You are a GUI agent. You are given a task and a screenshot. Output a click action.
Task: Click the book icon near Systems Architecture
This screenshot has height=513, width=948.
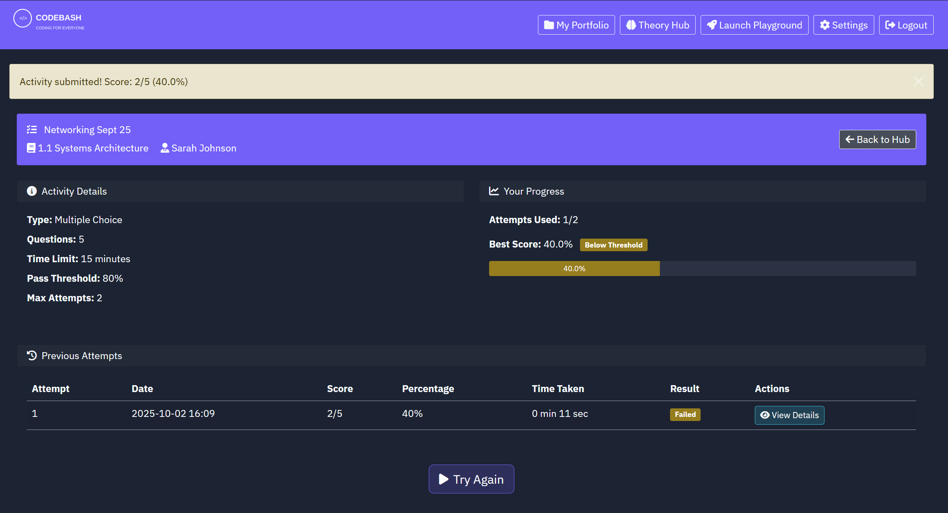click(x=31, y=148)
